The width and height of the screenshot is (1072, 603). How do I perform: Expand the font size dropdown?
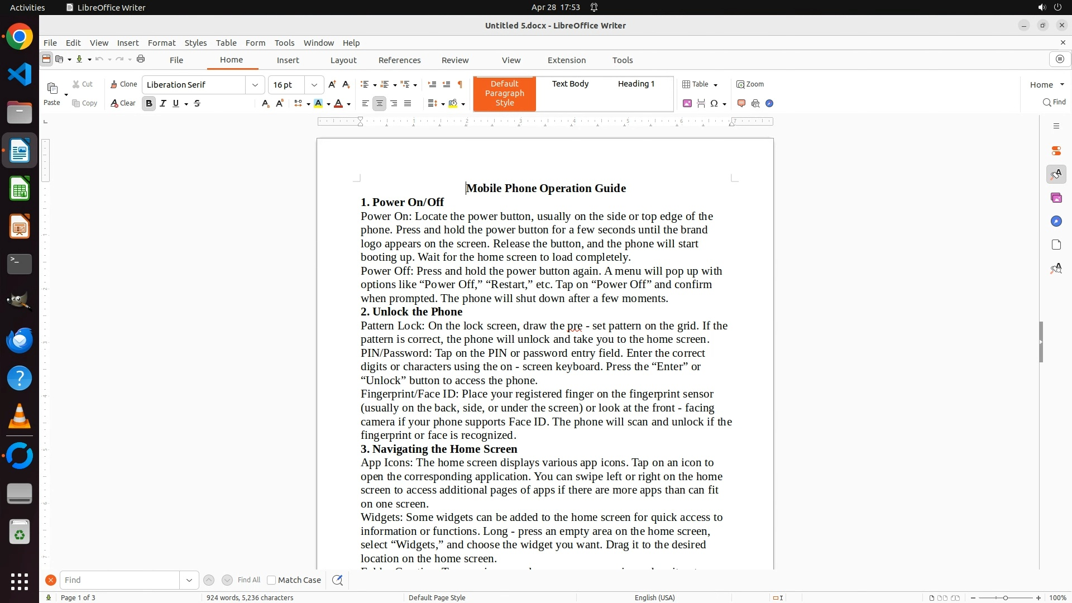tap(314, 85)
